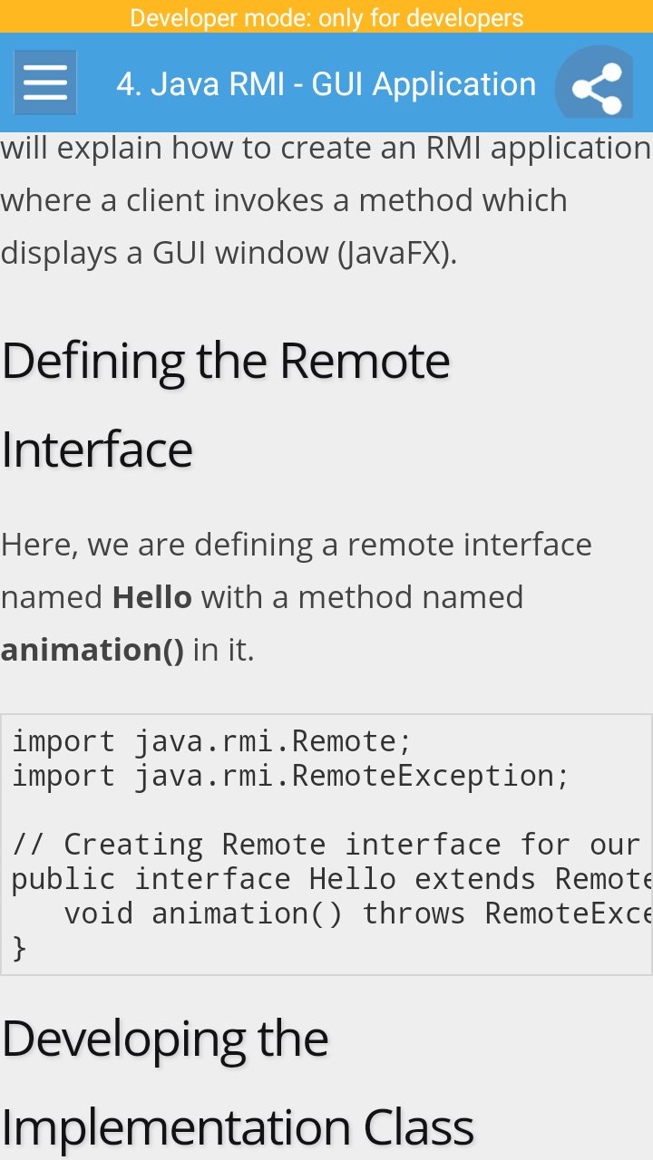
Task: Select the bold text animation()
Action: coord(93,650)
